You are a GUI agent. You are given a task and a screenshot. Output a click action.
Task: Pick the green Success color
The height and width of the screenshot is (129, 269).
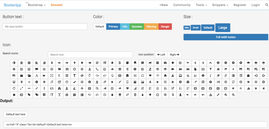137,27
